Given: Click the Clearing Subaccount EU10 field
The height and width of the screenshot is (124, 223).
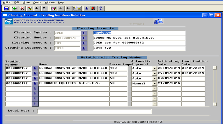Looking at the screenshot, I should pos(67,48).
